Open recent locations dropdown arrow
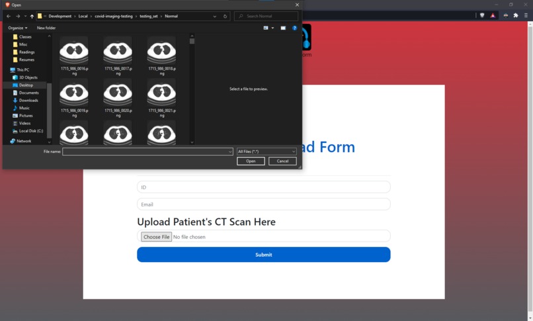The height and width of the screenshot is (321, 533). point(25,17)
